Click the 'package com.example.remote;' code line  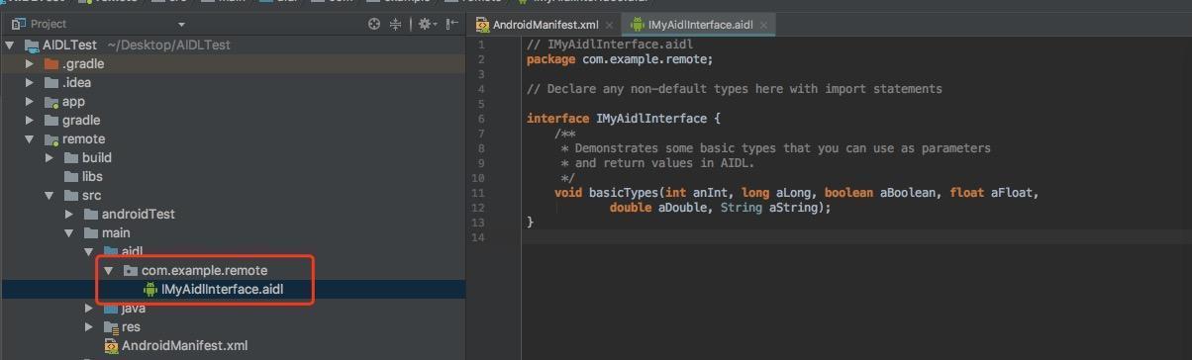pos(619,59)
